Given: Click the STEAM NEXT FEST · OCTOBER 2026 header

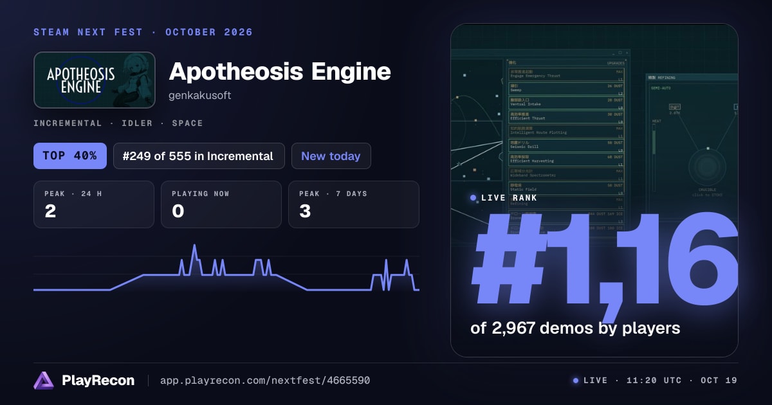Looking at the screenshot, I should (x=143, y=32).
